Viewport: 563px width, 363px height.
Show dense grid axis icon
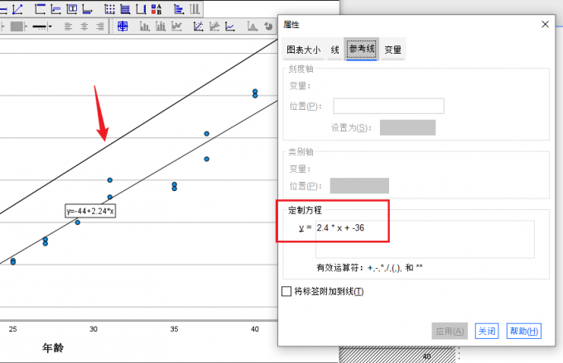125,9
